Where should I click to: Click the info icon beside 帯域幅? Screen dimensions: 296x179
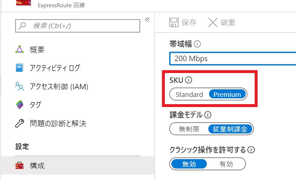click(x=197, y=44)
